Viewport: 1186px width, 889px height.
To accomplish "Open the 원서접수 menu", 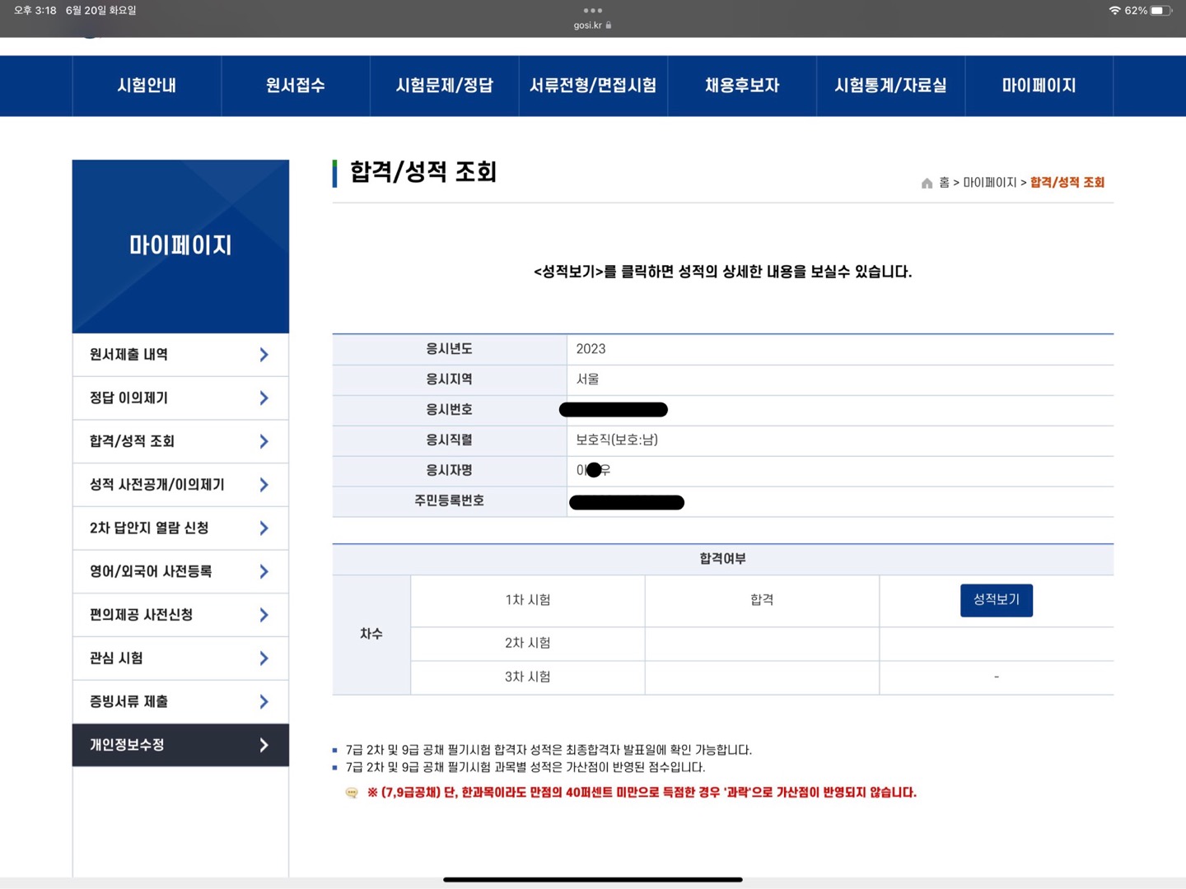I will 296,86.
